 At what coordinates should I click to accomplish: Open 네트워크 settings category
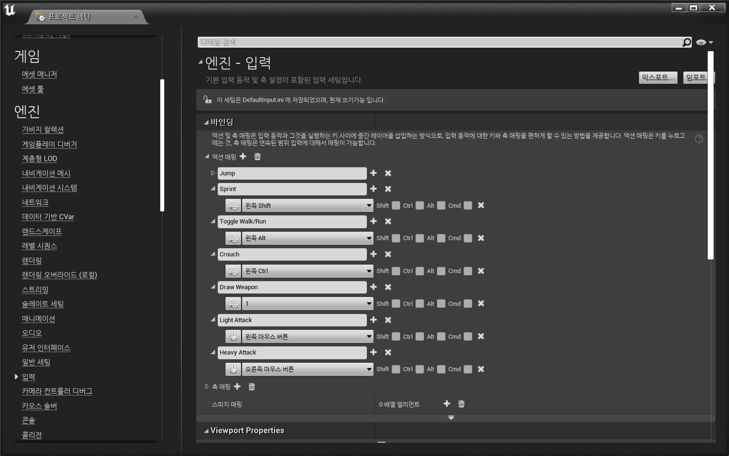coord(35,203)
